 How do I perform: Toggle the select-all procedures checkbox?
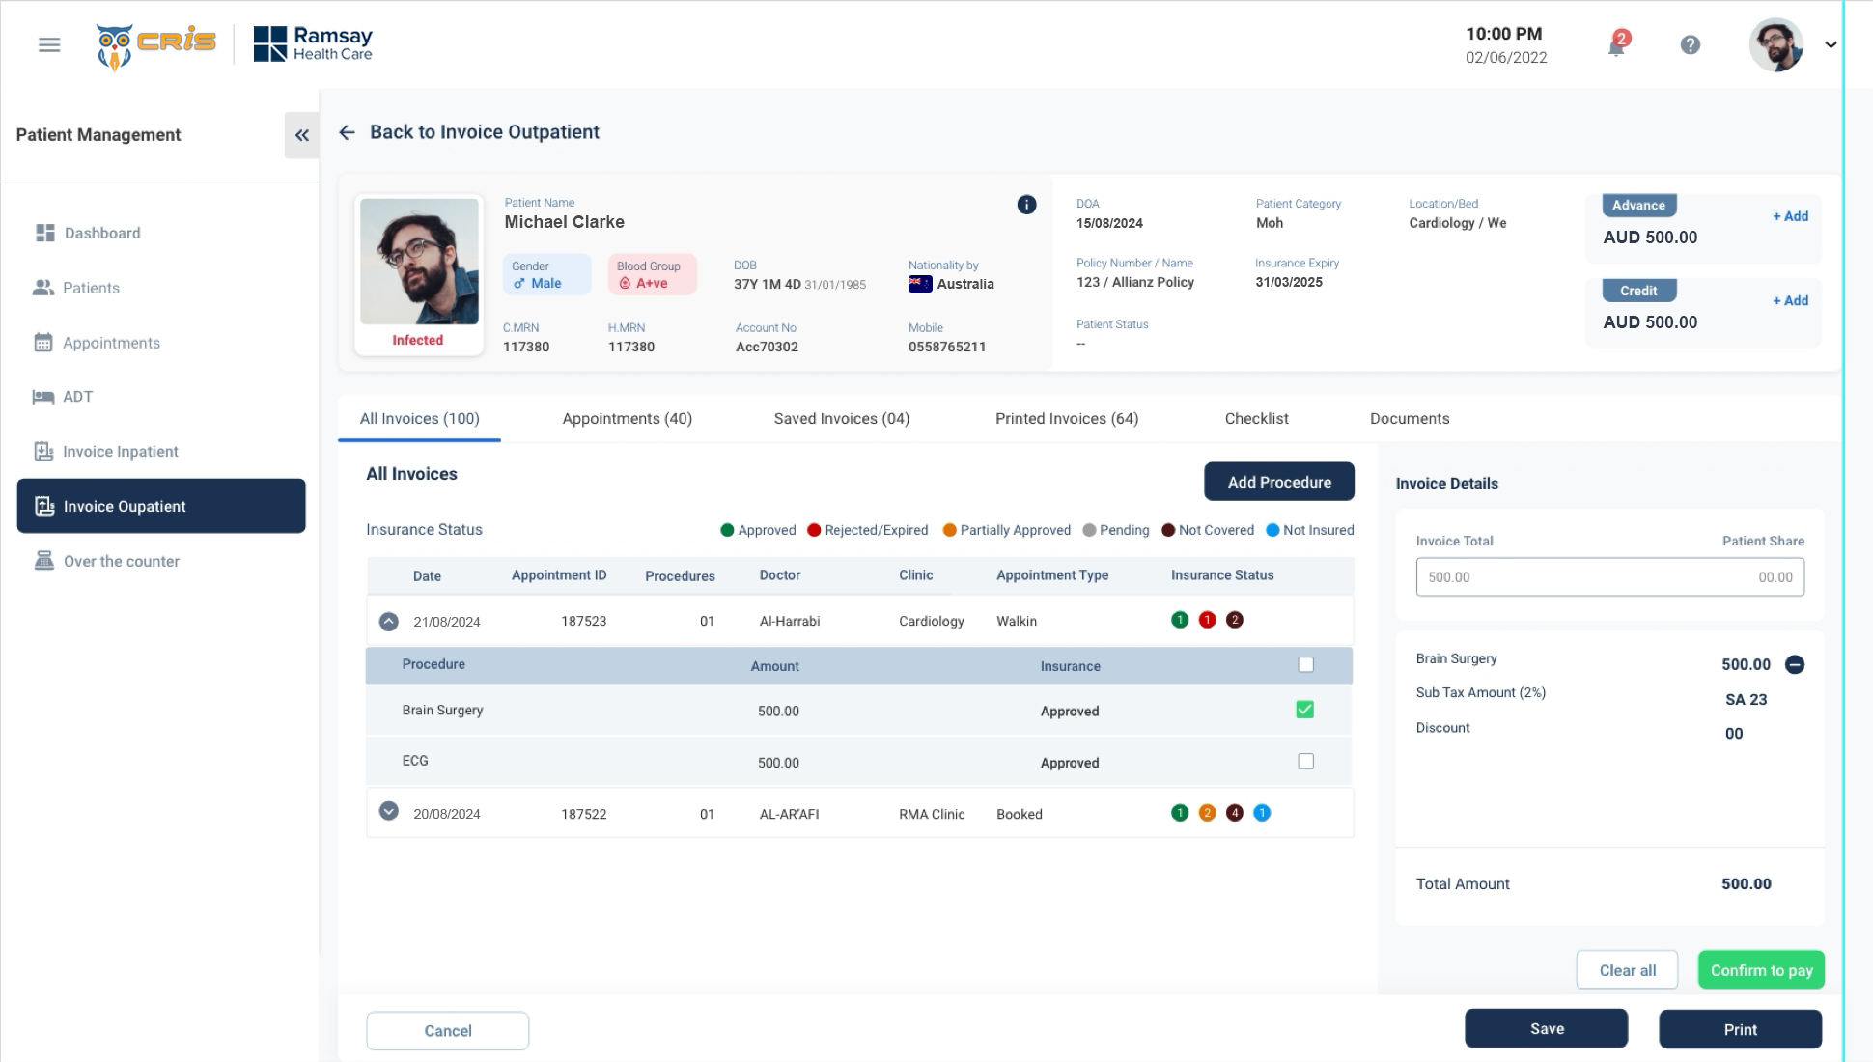(1305, 664)
